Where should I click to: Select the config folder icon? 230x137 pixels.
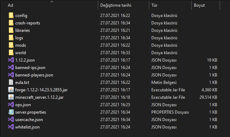pos(11,15)
